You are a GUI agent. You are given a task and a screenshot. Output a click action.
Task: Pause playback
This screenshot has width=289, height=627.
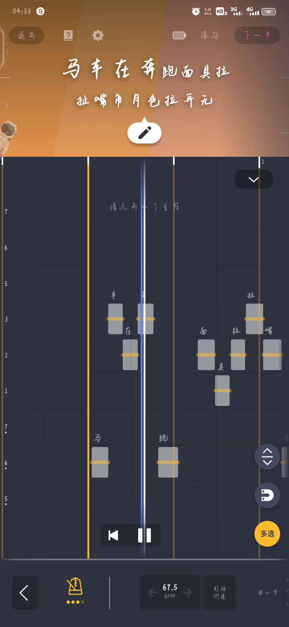144,535
